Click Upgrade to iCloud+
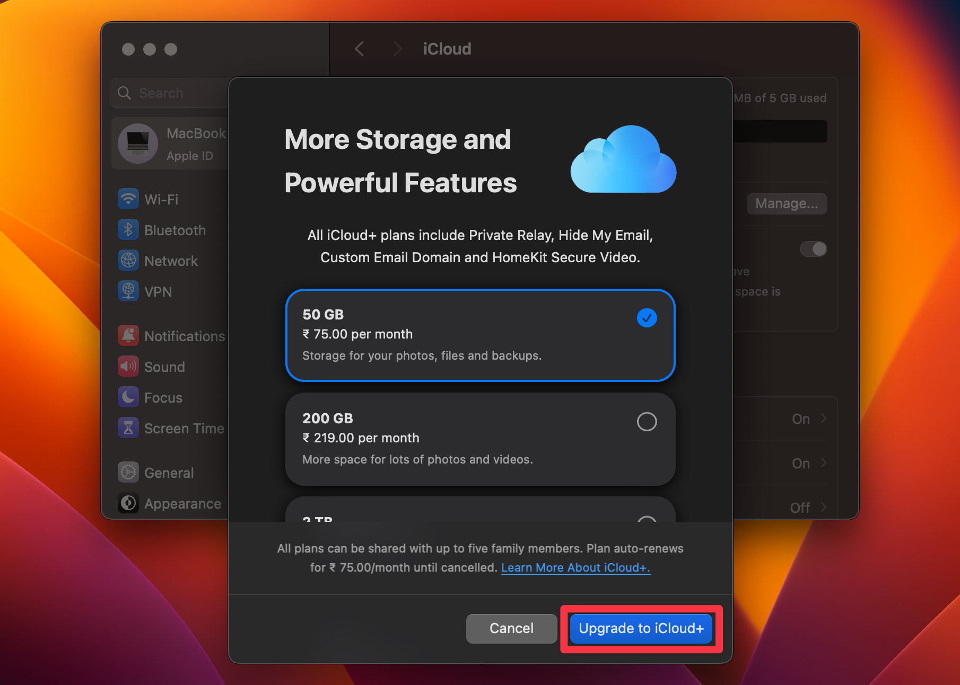This screenshot has width=960, height=685. pyautogui.click(x=640, y=628)
